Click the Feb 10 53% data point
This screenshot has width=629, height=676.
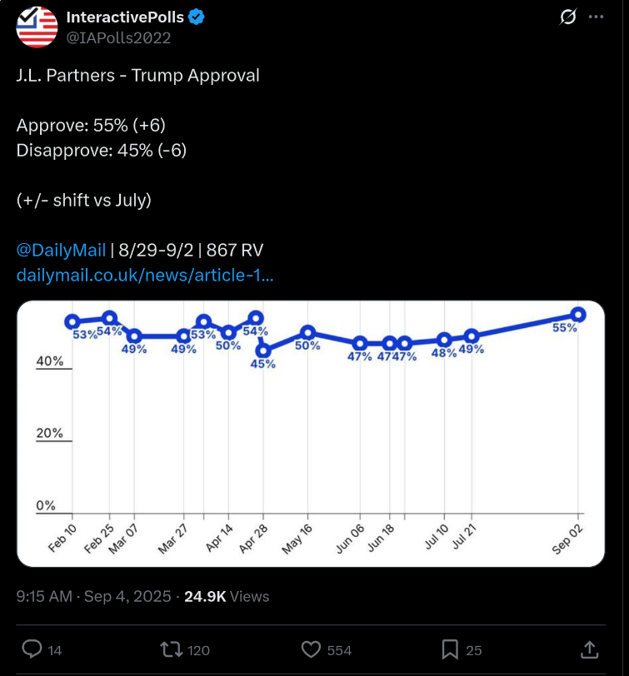(72, 321)
